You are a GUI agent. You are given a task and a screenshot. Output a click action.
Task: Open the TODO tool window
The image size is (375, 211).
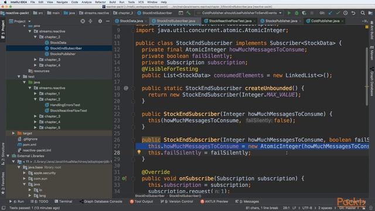coord(39,202)
